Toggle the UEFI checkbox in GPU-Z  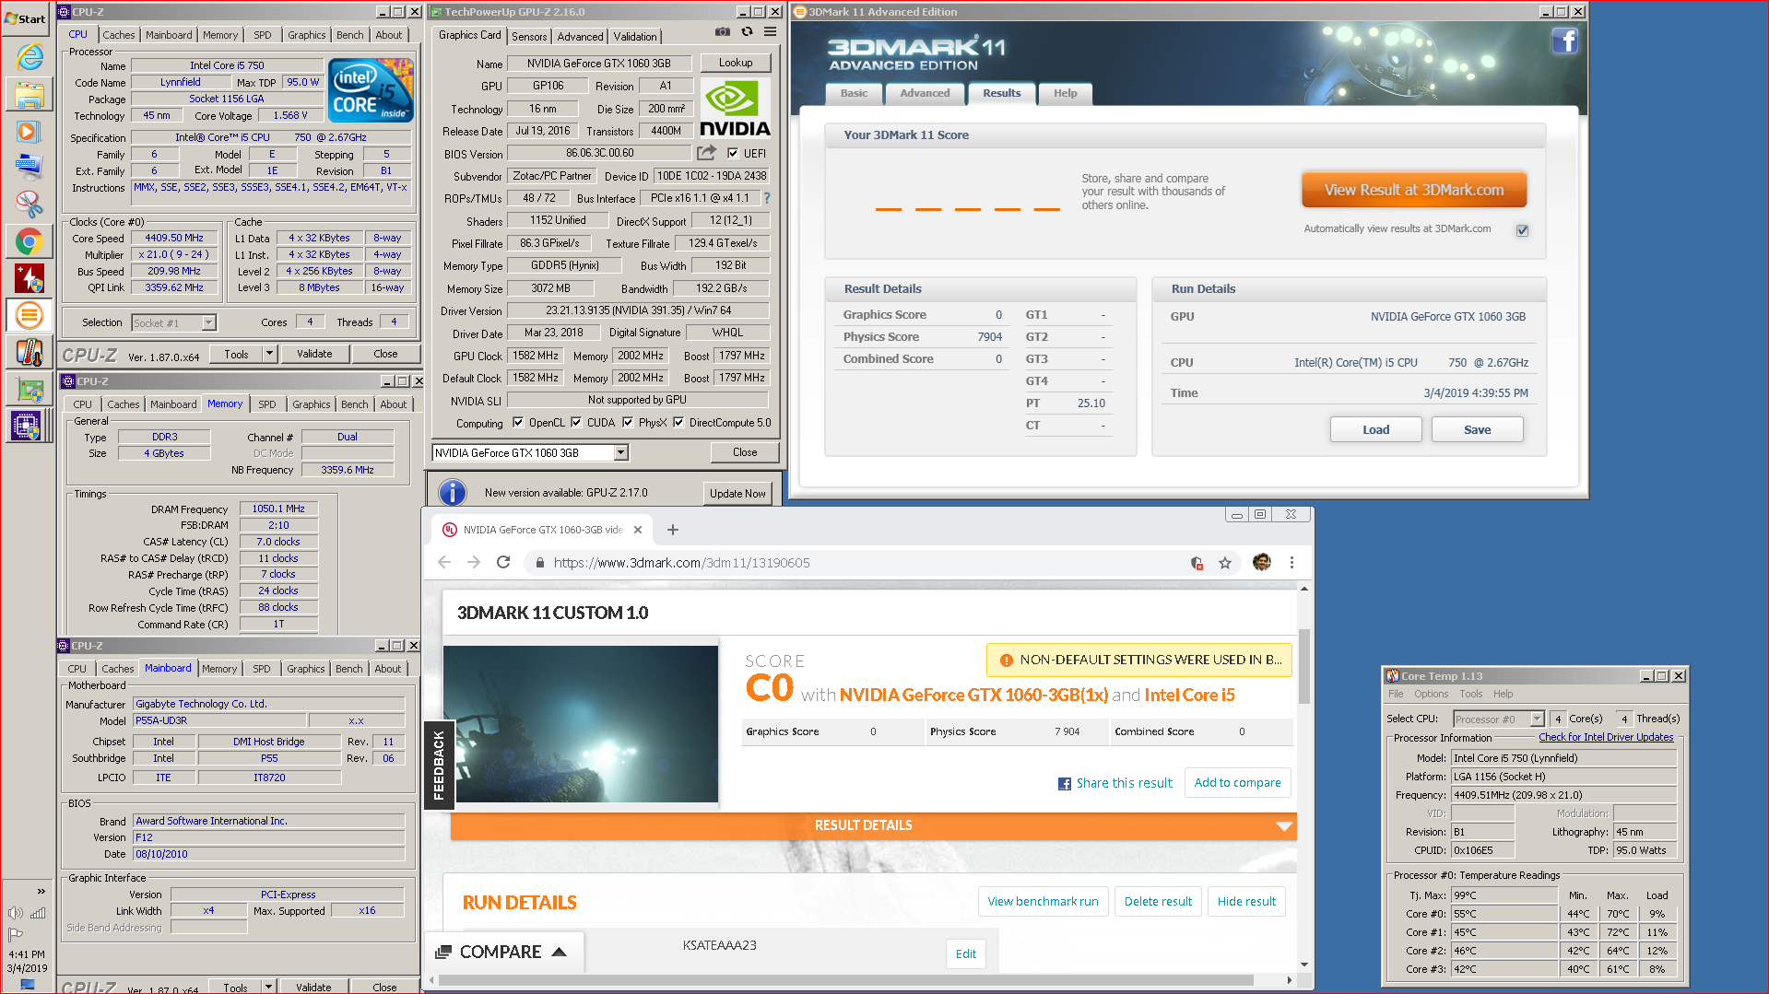click(x=733, y=154)
